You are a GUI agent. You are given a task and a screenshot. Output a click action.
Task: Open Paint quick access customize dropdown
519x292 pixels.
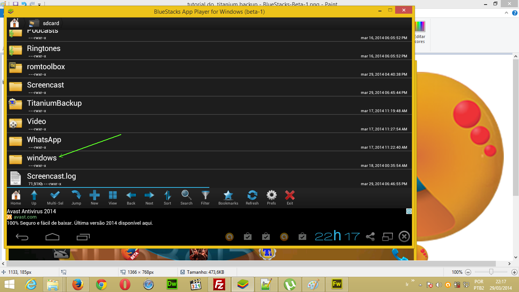39,5
